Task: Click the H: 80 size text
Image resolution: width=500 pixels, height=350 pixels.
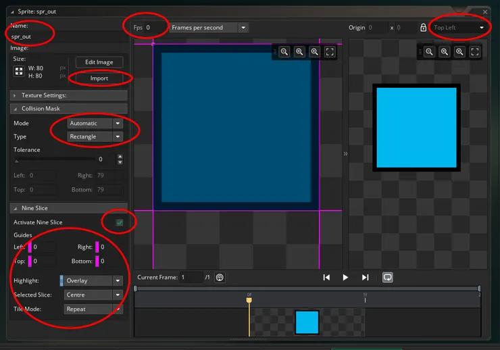Action: pos(35,76)
